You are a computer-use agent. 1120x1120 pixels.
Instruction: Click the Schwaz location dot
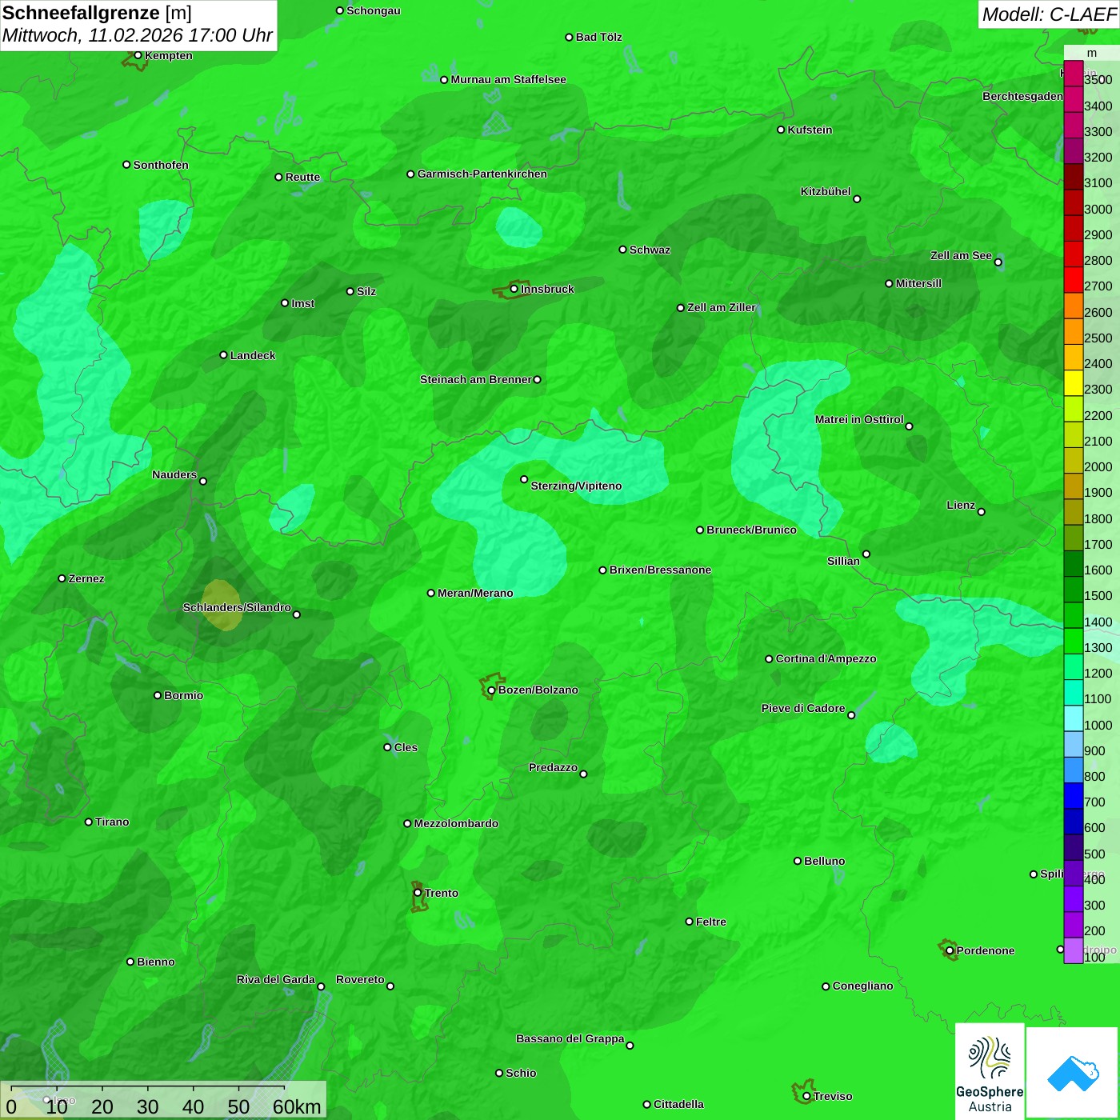tap(622, 250)
